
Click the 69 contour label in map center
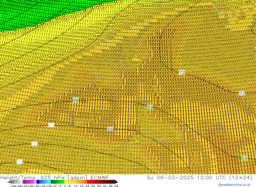150,107
